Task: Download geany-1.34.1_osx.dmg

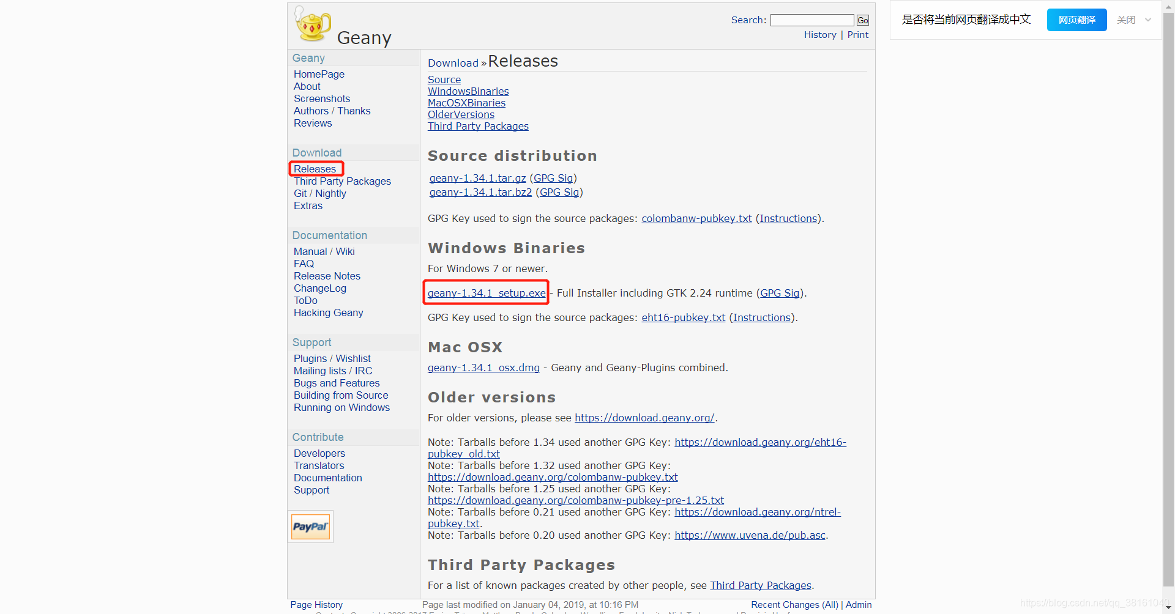Action: pyautogui.click(x=483, y=368)
